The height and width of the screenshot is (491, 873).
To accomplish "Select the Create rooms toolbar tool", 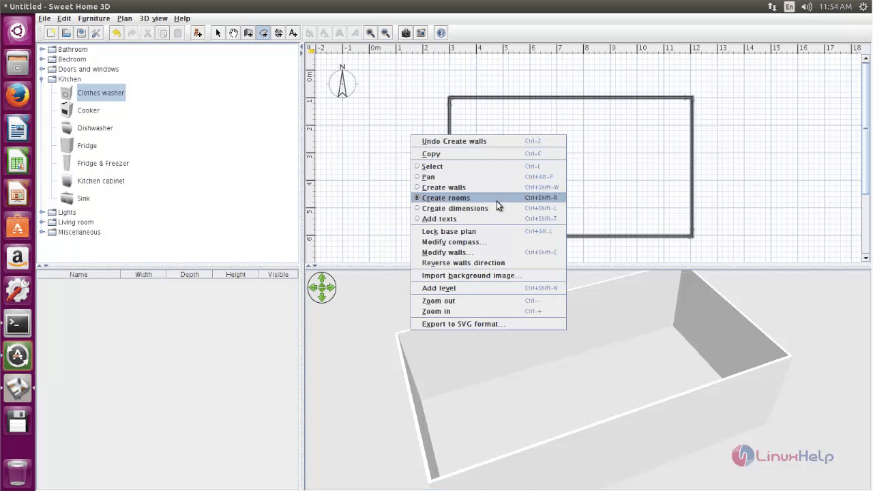I will tap(263, 33).
